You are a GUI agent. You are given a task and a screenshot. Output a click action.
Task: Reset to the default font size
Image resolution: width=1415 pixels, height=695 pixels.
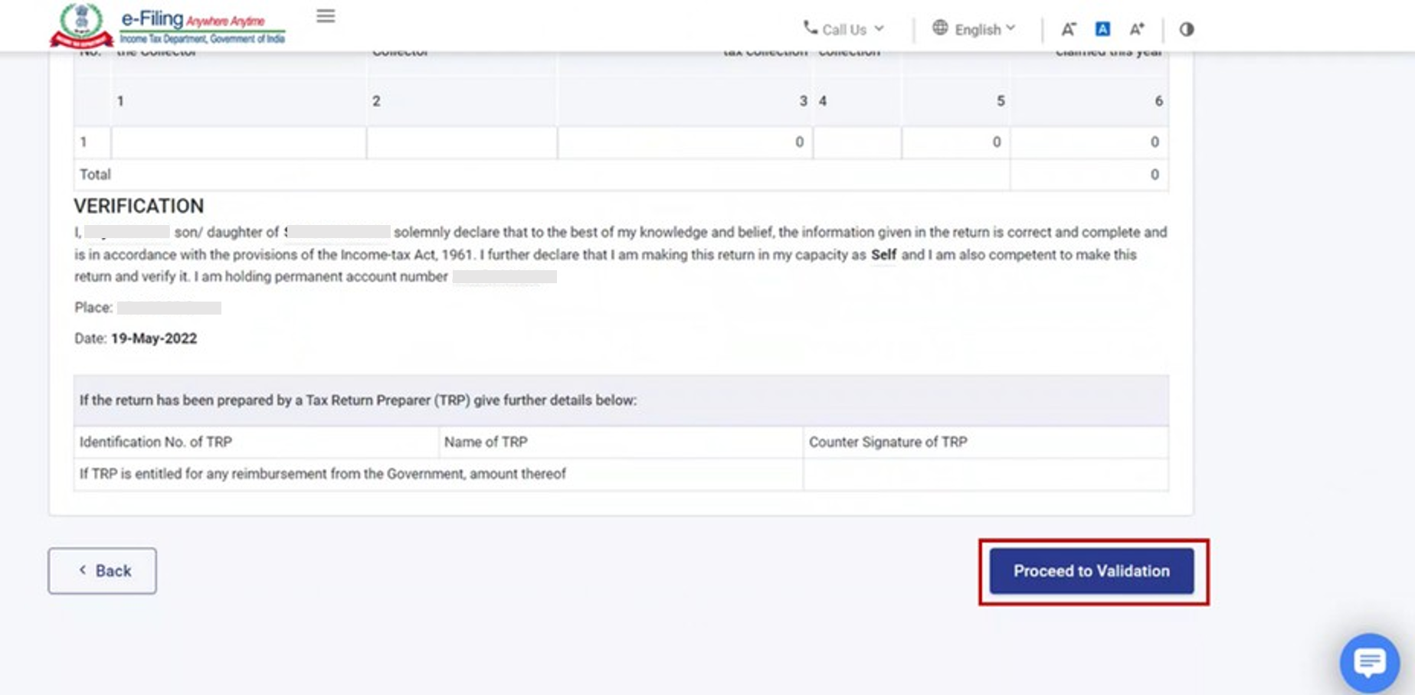pyautogui.click(x=1102, y=29)
